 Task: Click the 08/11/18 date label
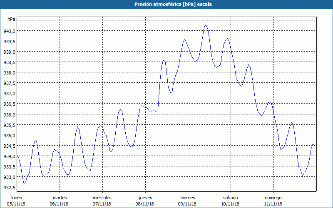pyautogui.click(x=144, y=204)
